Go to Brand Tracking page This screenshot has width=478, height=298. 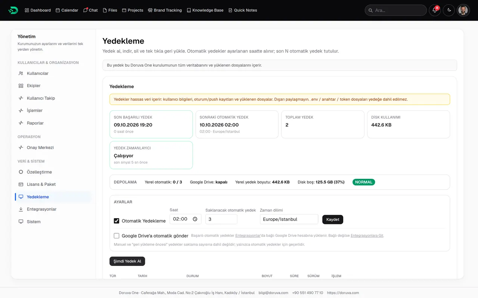coord(165,10)
